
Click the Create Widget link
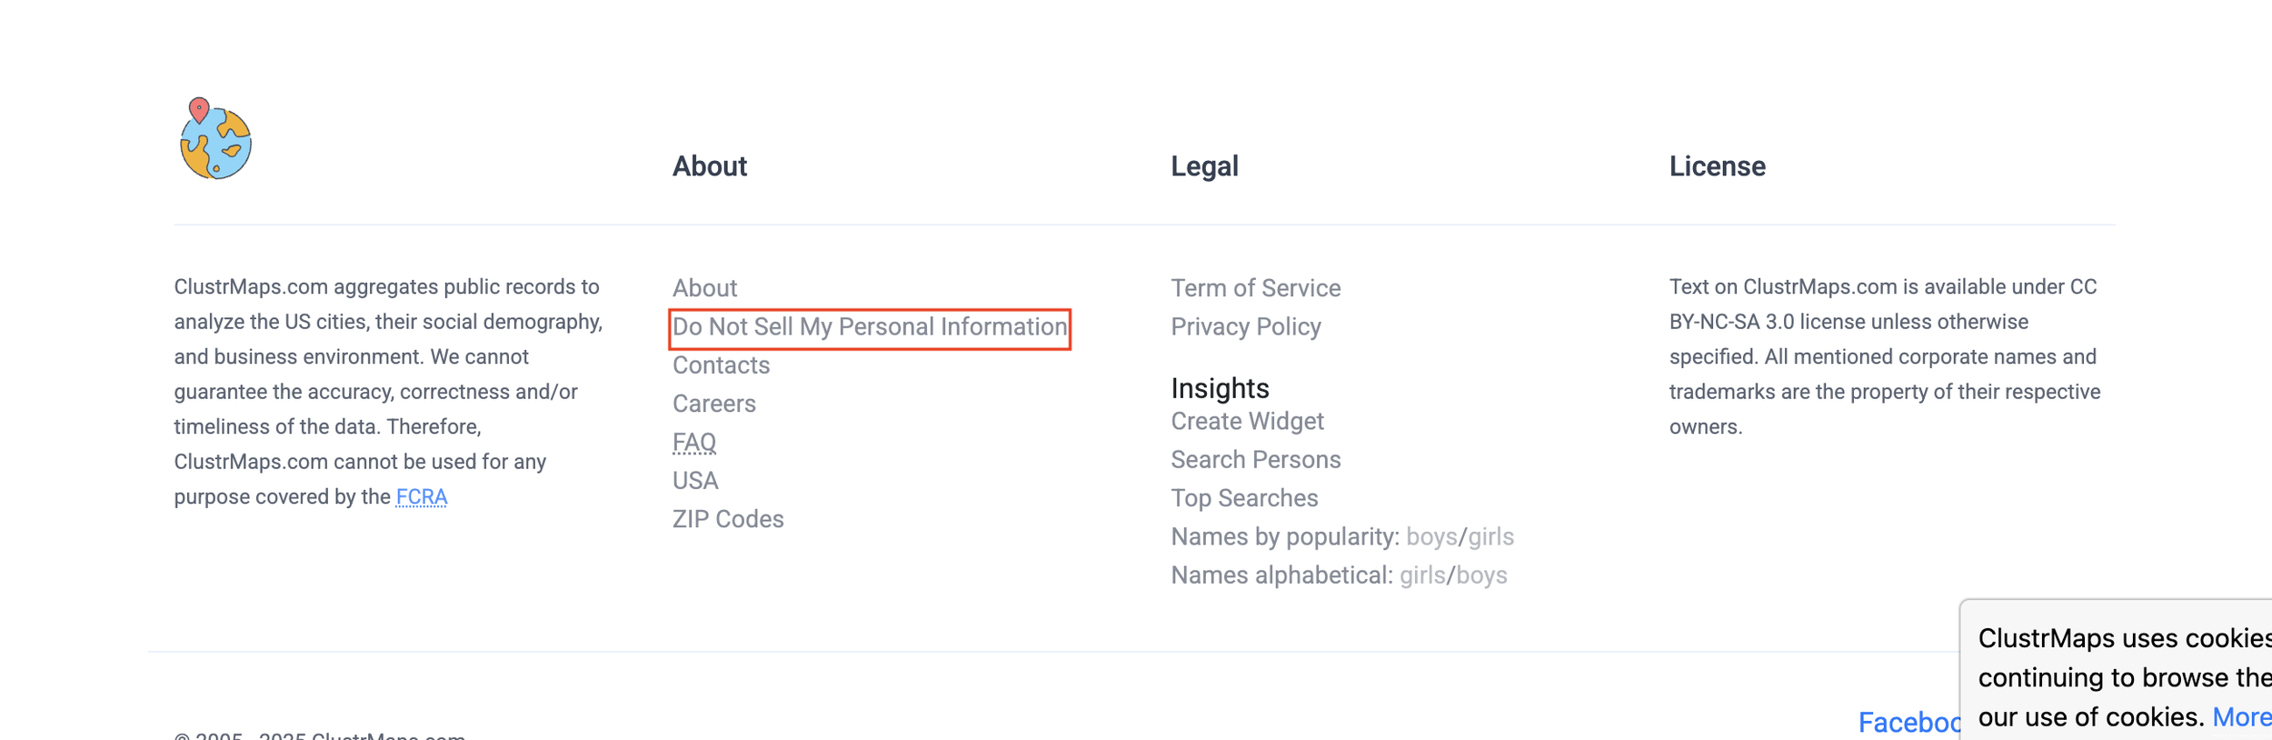click(1246, 422)
